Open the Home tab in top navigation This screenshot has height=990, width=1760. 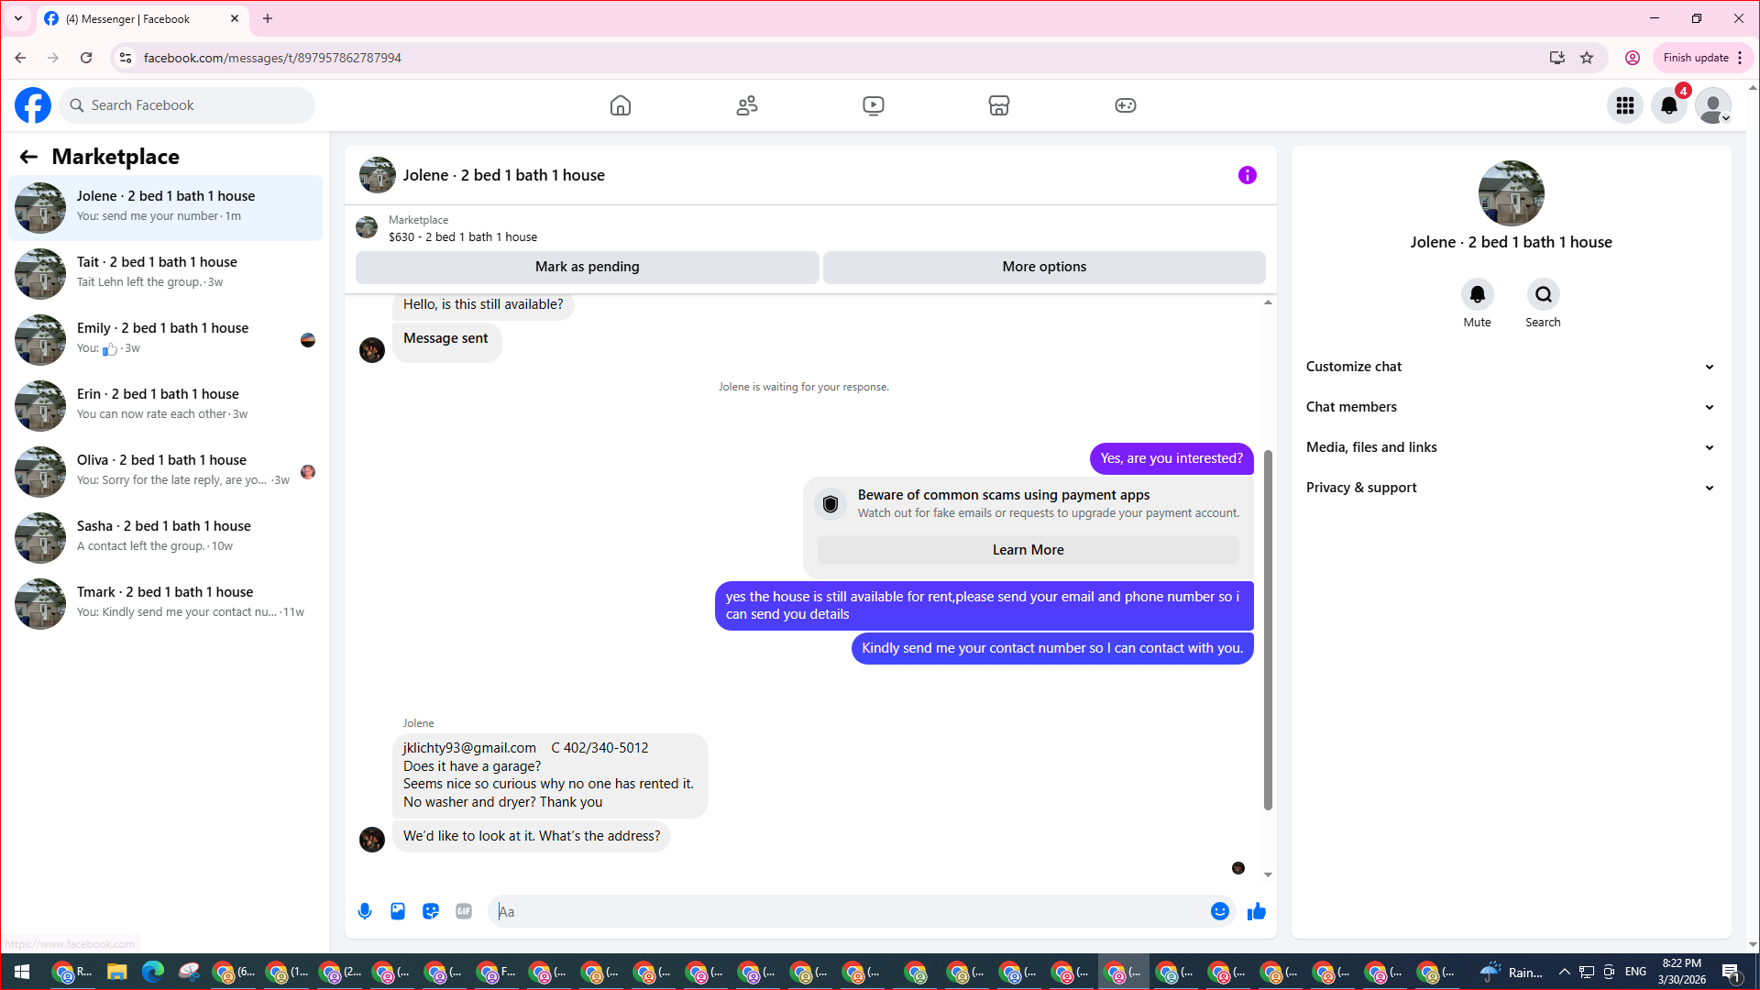click(x=621, y=105)
